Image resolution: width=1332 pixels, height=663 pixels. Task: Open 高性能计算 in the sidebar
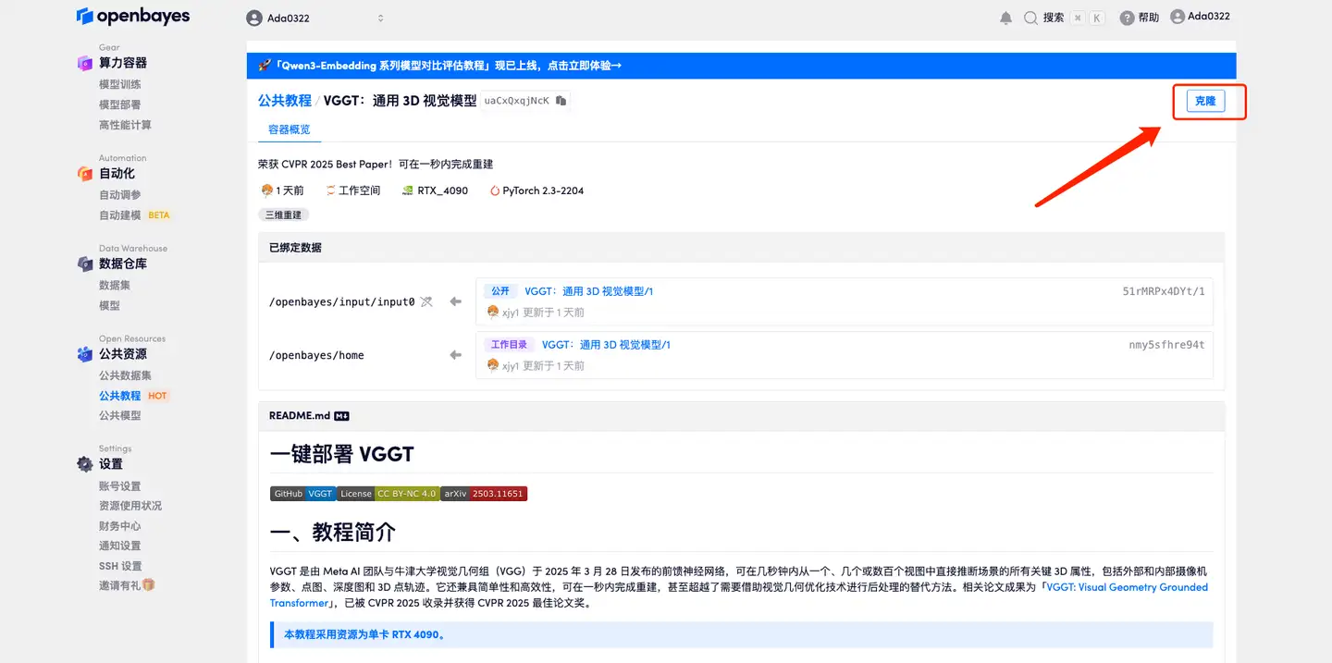125,126
